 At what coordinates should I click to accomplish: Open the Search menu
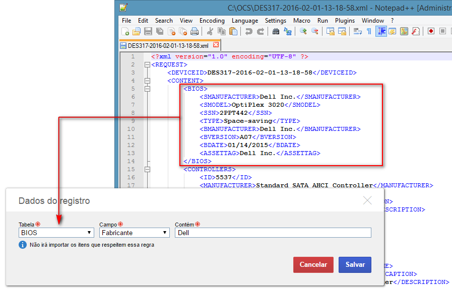(x=164, y=21)
